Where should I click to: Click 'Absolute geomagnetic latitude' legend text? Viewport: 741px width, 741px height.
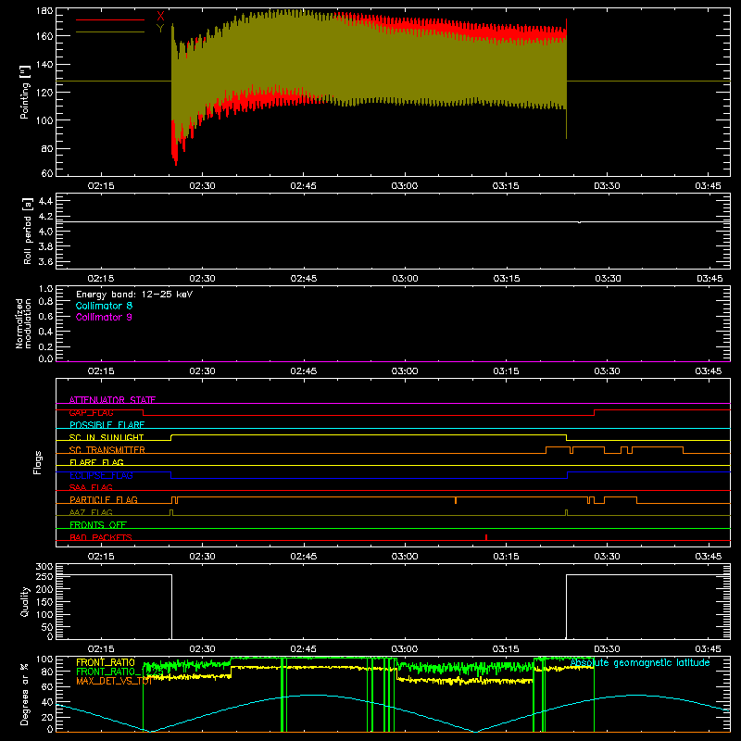640,662
